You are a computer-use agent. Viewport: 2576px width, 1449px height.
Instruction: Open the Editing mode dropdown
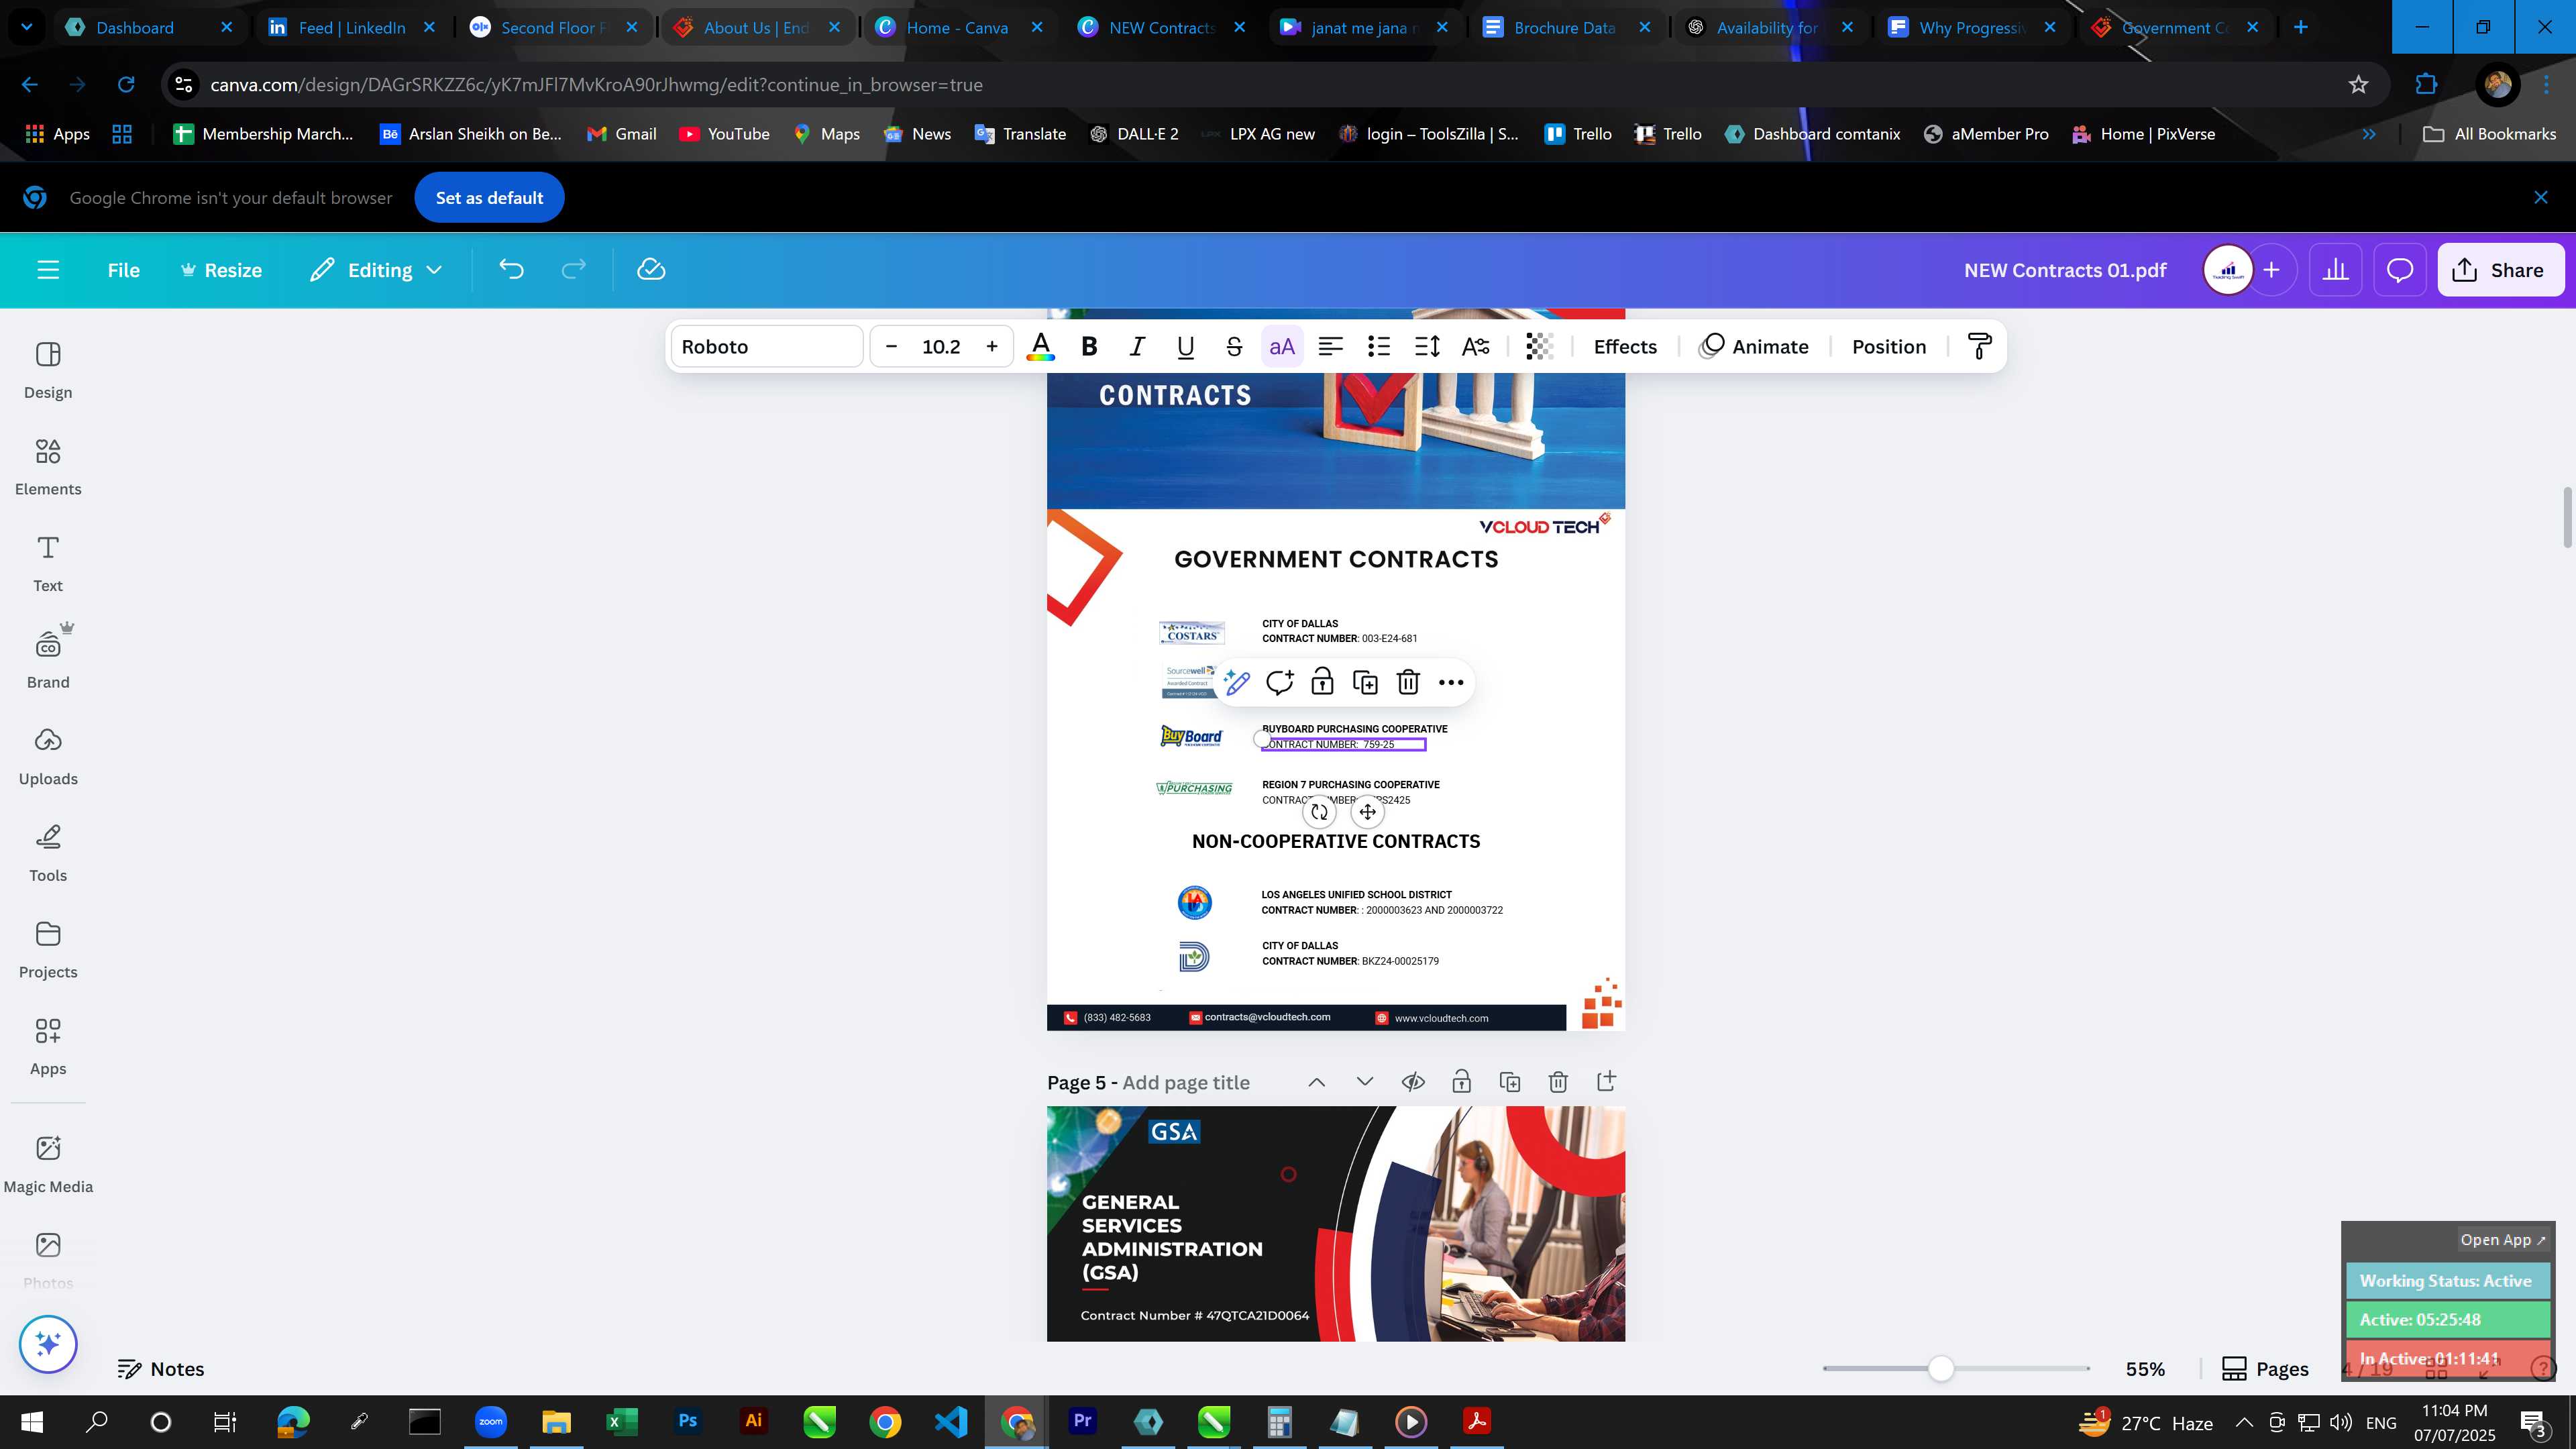[x=376, y=270]
